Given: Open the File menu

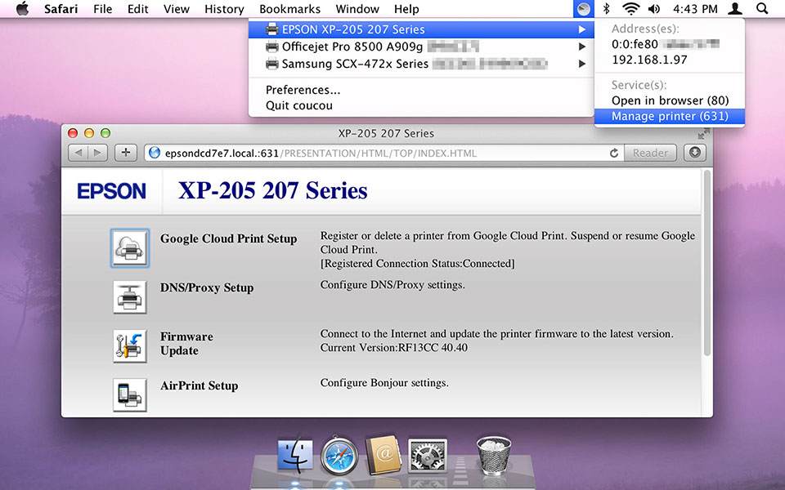Looking at the screenshot, I should pos(103,9).
